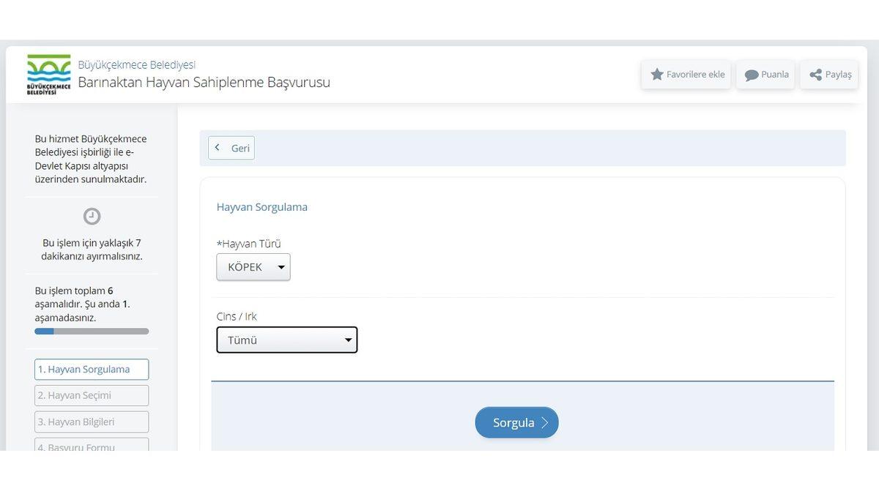Viewport: 879px width, 494px height.
Task: Click the speech bubble Puanla icon
Action: tap(750, 74)
